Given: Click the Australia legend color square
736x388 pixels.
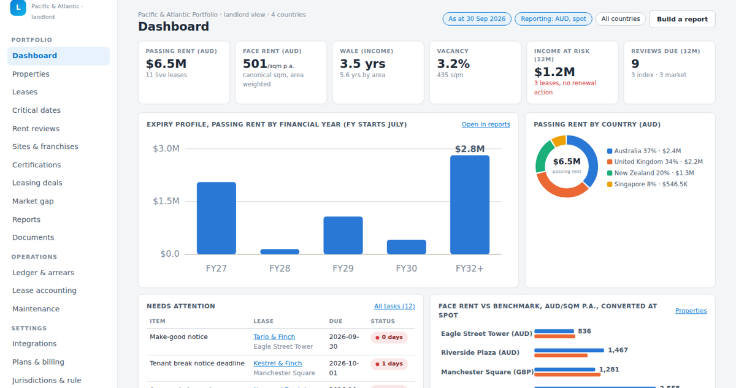Looking at the screenshot, I should tap(610, 151).
